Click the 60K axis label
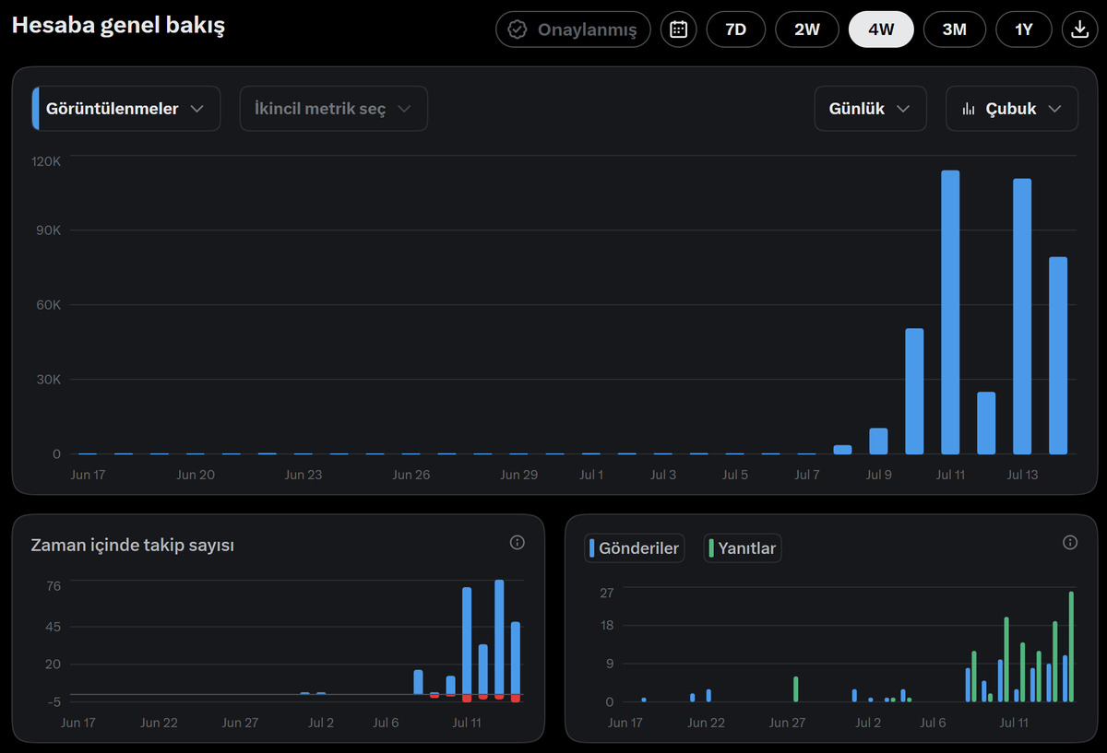The width and height of the screenshot is (1107, 753). pos(50,305)
